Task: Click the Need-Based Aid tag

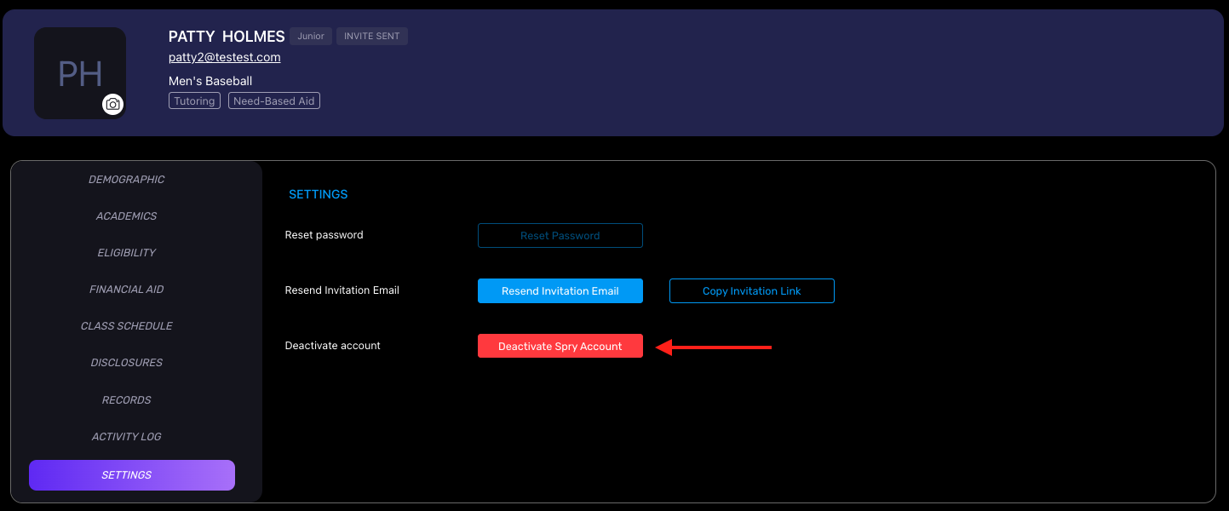Action: pyautogui.click(x=274, y=100)
